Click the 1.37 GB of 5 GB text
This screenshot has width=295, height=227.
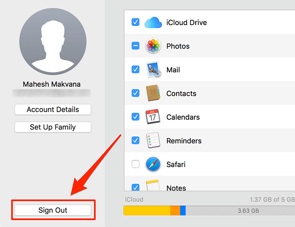coord(272,199)
